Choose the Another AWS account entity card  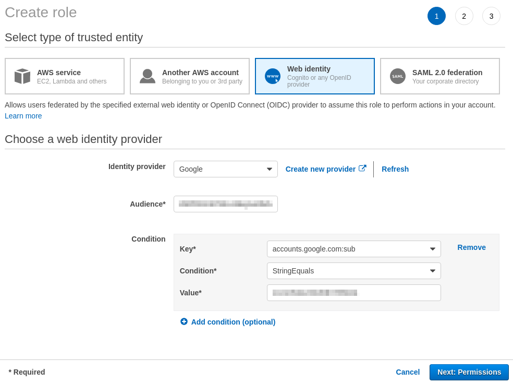(x=190, y=76)
